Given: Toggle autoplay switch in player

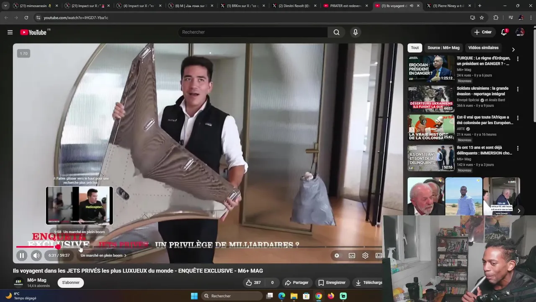Looking at the screenshot, I should (337, 255).
